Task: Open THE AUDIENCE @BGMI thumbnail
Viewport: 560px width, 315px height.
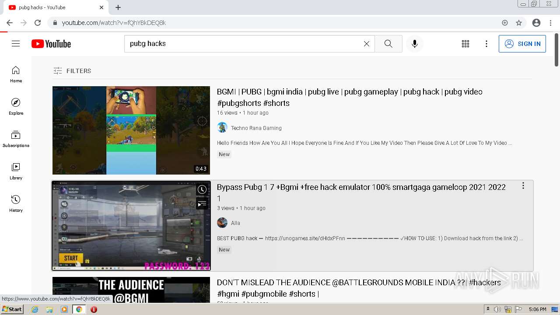Action: (x=131, y=290)
